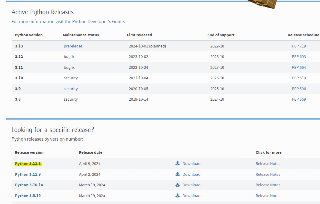
Task: Click release date April 9, 2024
Action: click(90, 163)
